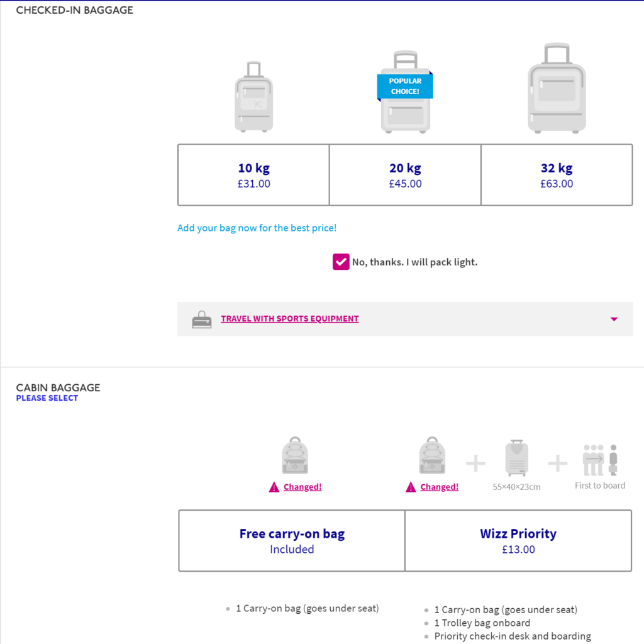Select the Free carry-on bag Included option
The width and height of the screenshot is (644, 644).
tap(292, 540)
